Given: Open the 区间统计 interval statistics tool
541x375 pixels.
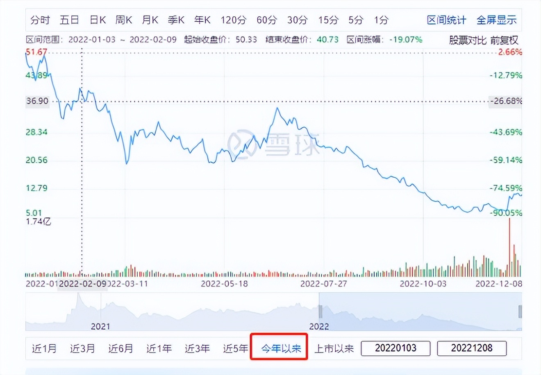Looking at the screenshot, I should [x=446, y=20].
